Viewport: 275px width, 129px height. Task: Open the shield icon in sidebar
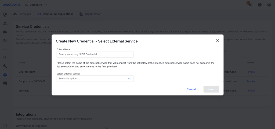coord(5,14)
